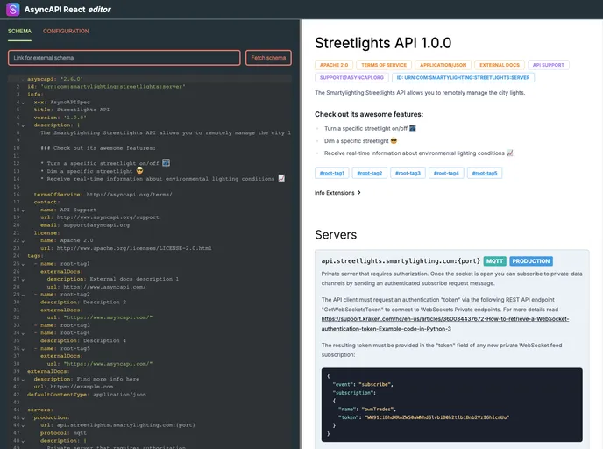Open the #root-tag2 tag link
This screenshot has width=603, height=449.
370,173
